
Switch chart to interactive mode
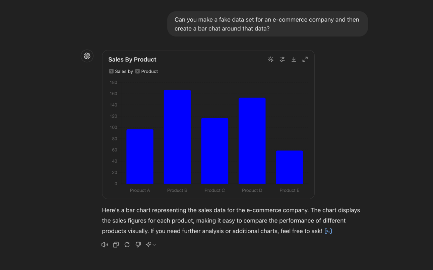click(x=271, y=59)
